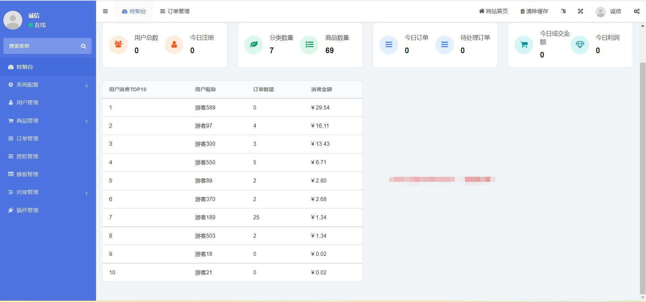Select user 游客97 in the table

(x=204, y=126)
